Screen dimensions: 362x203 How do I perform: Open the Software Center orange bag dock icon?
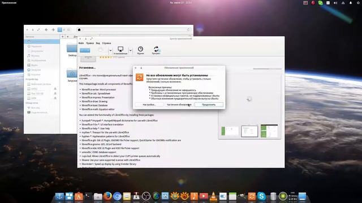point(79,196)
